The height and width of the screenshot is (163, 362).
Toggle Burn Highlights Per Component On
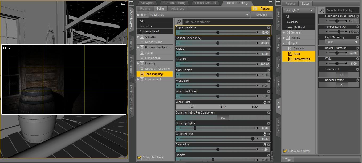tap(223, 118)
